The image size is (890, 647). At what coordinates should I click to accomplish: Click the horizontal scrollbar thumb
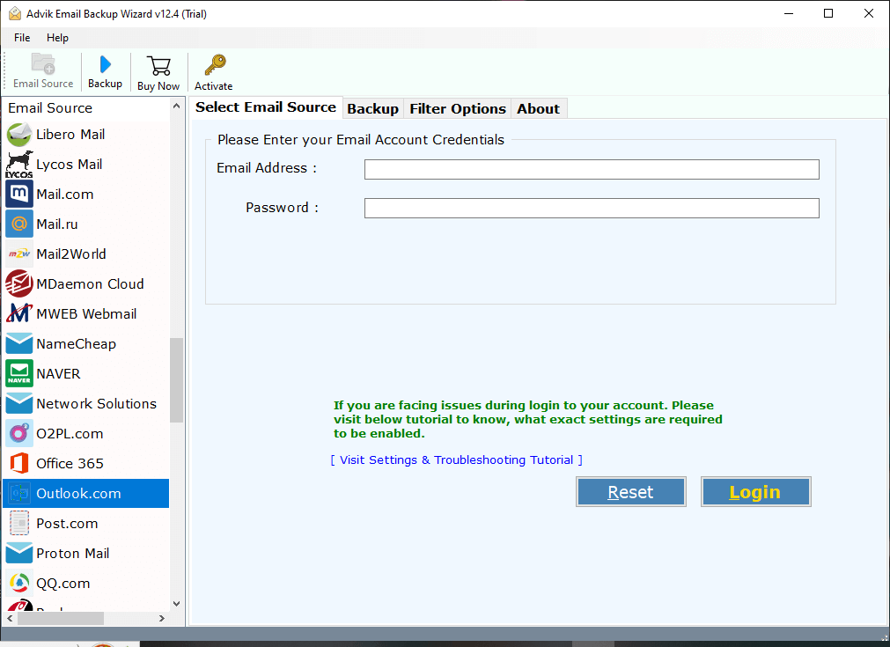coord(60,618)
